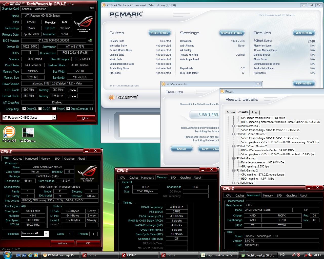The width and height of the screenshot is (324, 259).
Task: Open the PCMark04 desktop shortcut
Action: tap(9, 134)
